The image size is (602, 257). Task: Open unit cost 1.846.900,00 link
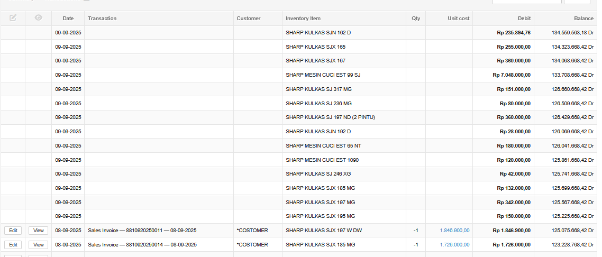point(454,231)
